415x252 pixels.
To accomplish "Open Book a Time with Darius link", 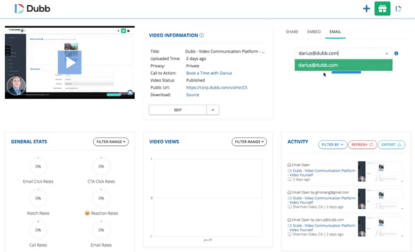I will click(209, 73).
